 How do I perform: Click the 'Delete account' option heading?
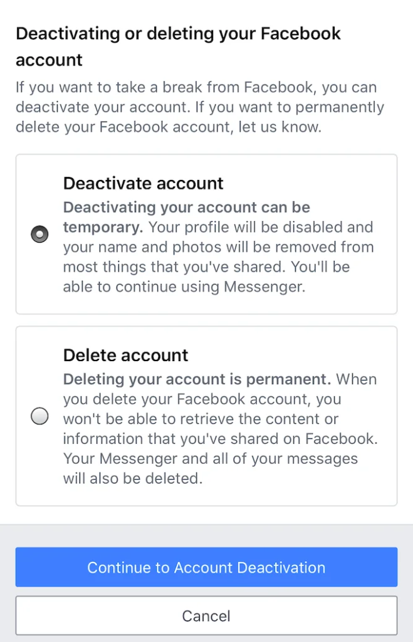point(126,355)
